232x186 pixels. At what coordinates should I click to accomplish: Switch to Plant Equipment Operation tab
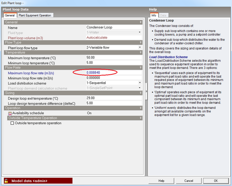[35, 15]
